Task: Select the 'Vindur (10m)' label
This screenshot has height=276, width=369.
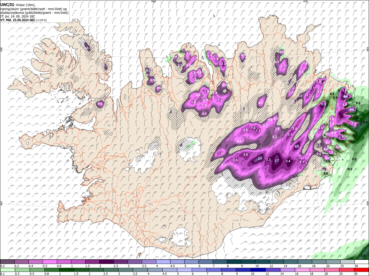Action: tap(25, 5)
